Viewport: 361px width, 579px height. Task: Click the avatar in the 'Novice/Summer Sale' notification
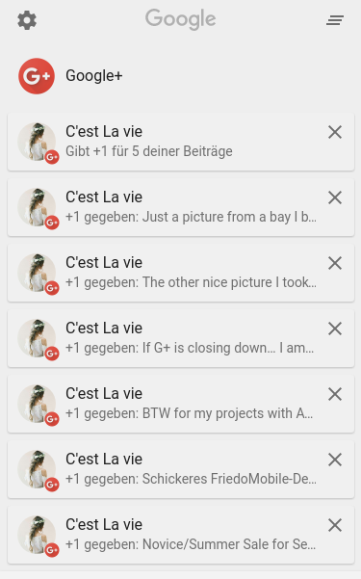[37, 535]
